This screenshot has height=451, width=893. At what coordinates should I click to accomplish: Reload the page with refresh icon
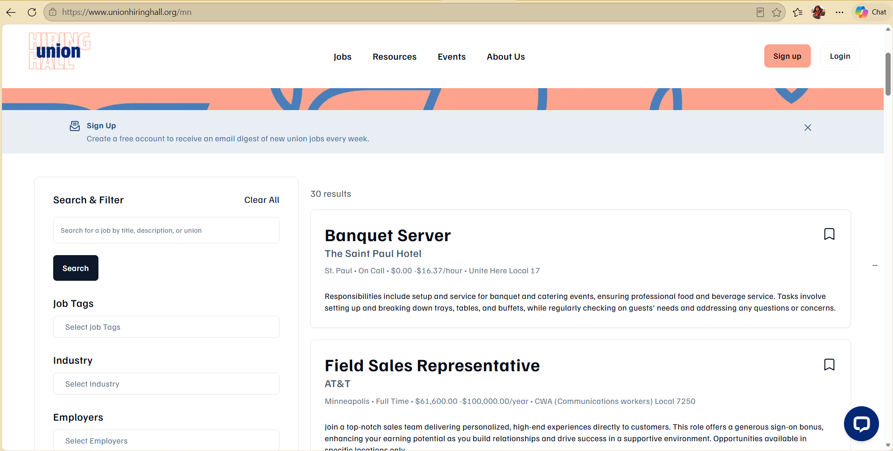point(32,12)
